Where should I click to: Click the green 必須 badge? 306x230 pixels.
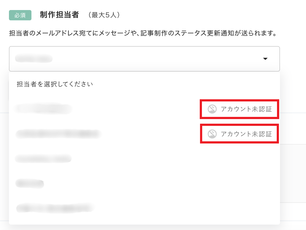20,15
